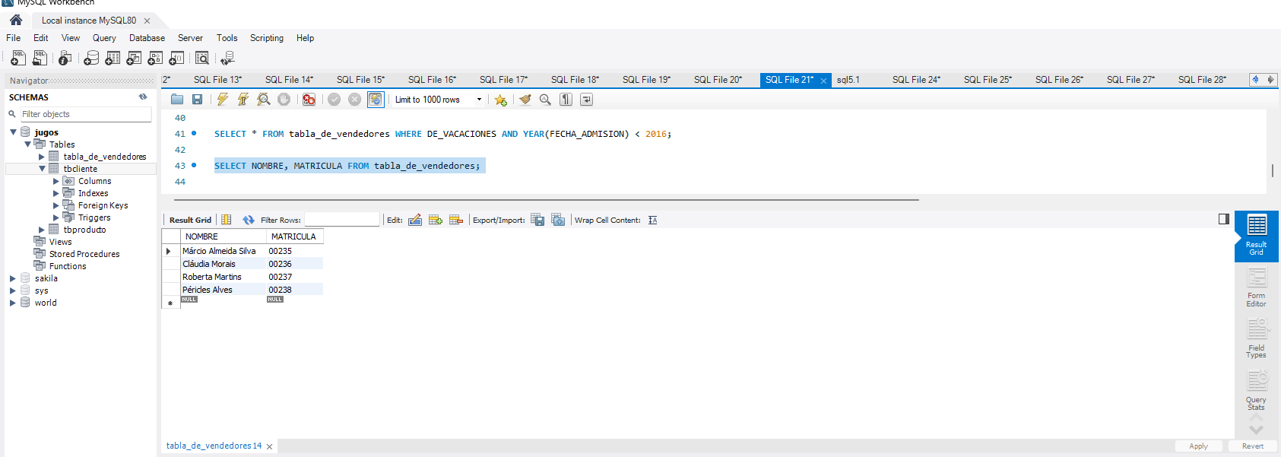Click the Filter Rows input field
Screen dimensions: 1281x457
click(x=341, y=220)
